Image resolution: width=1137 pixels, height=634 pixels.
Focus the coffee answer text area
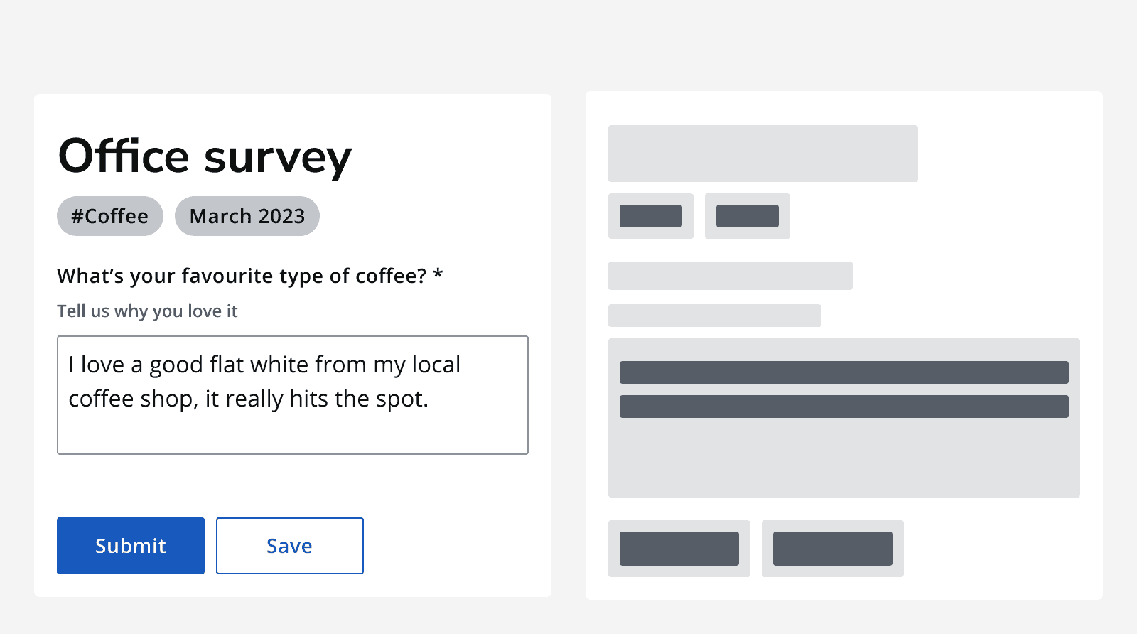click(x=293, y=430)
